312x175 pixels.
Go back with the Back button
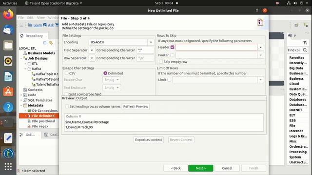[x=175, y=168]
